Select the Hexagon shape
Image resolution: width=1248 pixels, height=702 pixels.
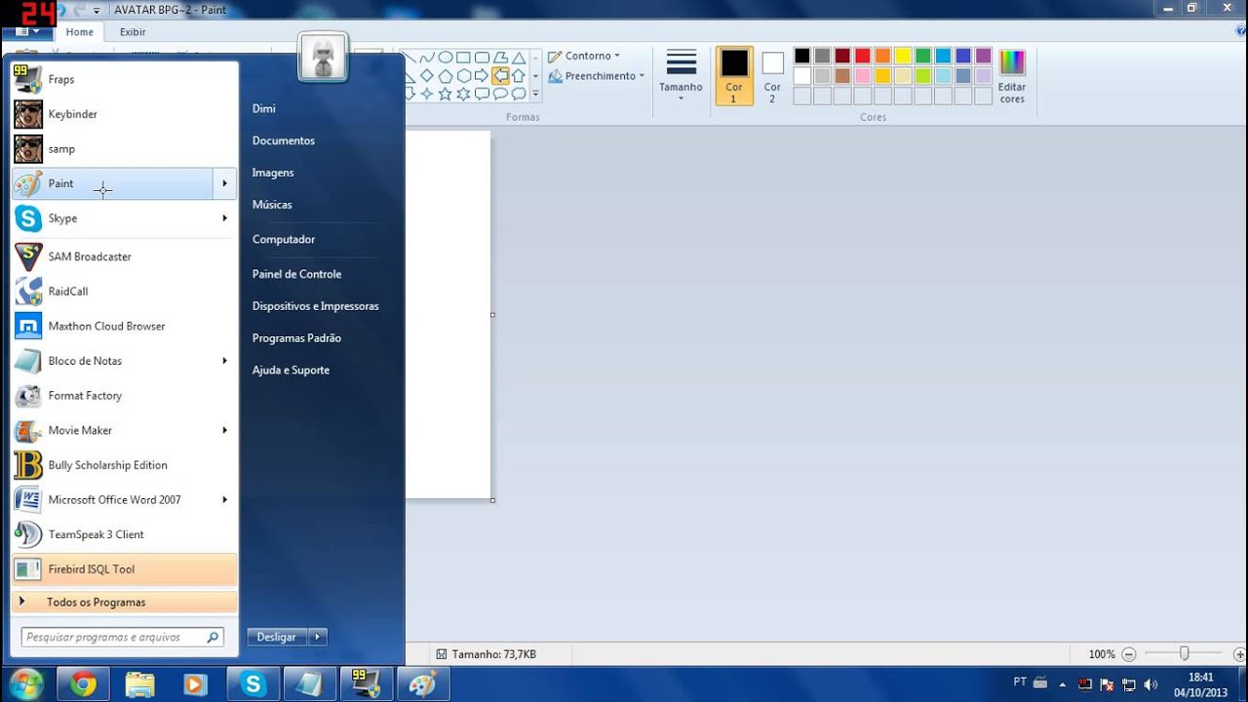click(463, 75)
